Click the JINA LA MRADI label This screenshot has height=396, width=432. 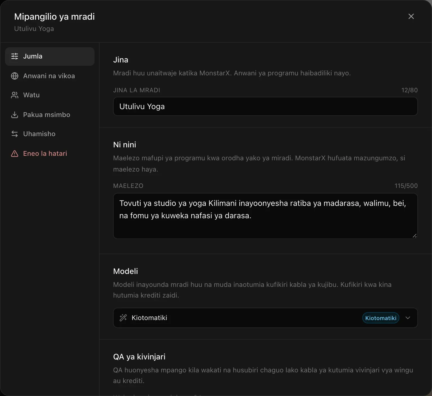pyautogui.click(x=136, y=90)
